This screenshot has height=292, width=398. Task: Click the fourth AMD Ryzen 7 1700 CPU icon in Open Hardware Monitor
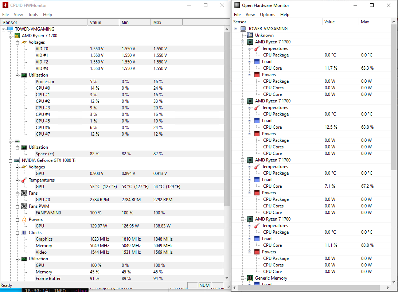click(250, 219)
